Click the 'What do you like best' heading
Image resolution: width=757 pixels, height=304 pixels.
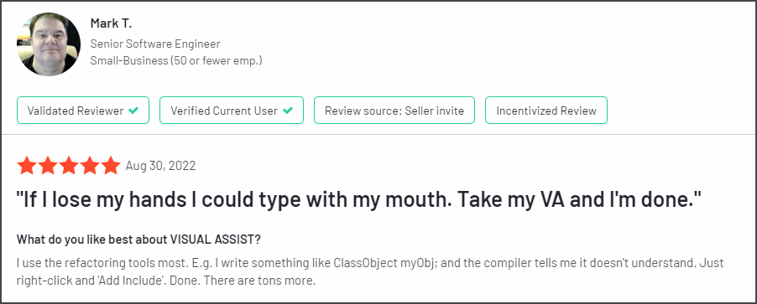tap(139, 240)
